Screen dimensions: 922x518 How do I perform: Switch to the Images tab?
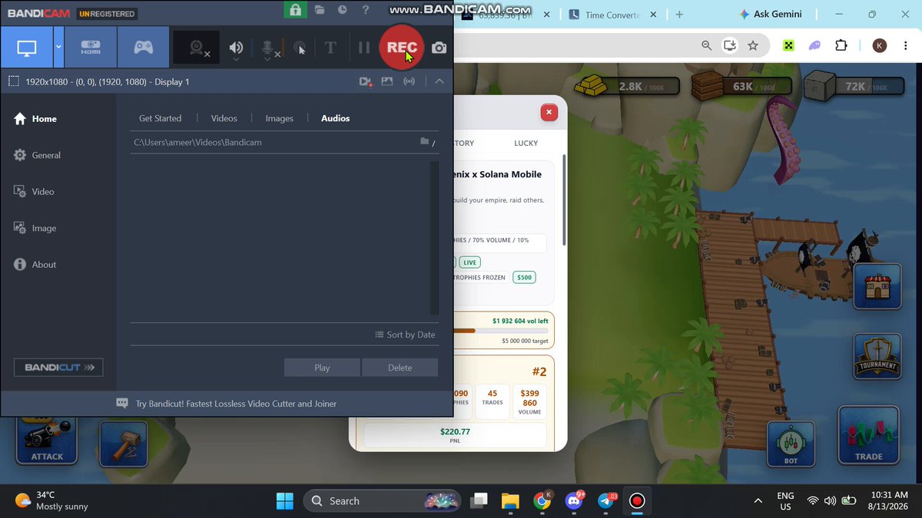280,118
